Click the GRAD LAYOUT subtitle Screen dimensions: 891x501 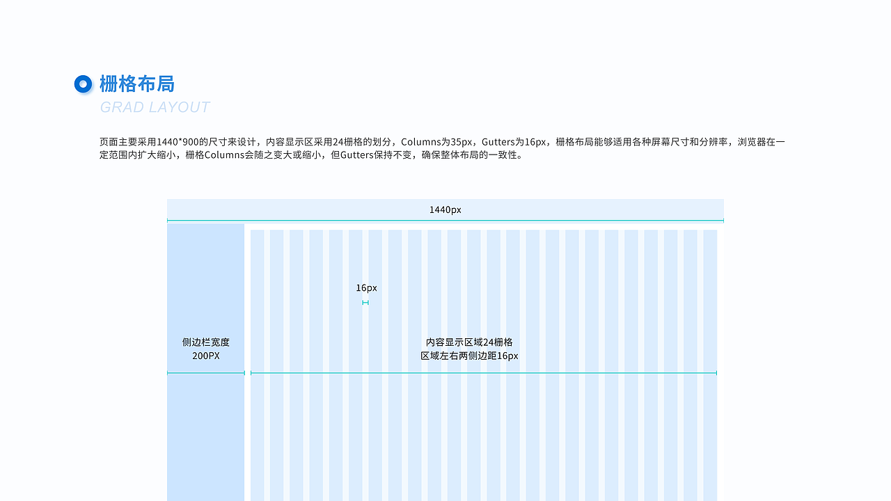(155, 107)
